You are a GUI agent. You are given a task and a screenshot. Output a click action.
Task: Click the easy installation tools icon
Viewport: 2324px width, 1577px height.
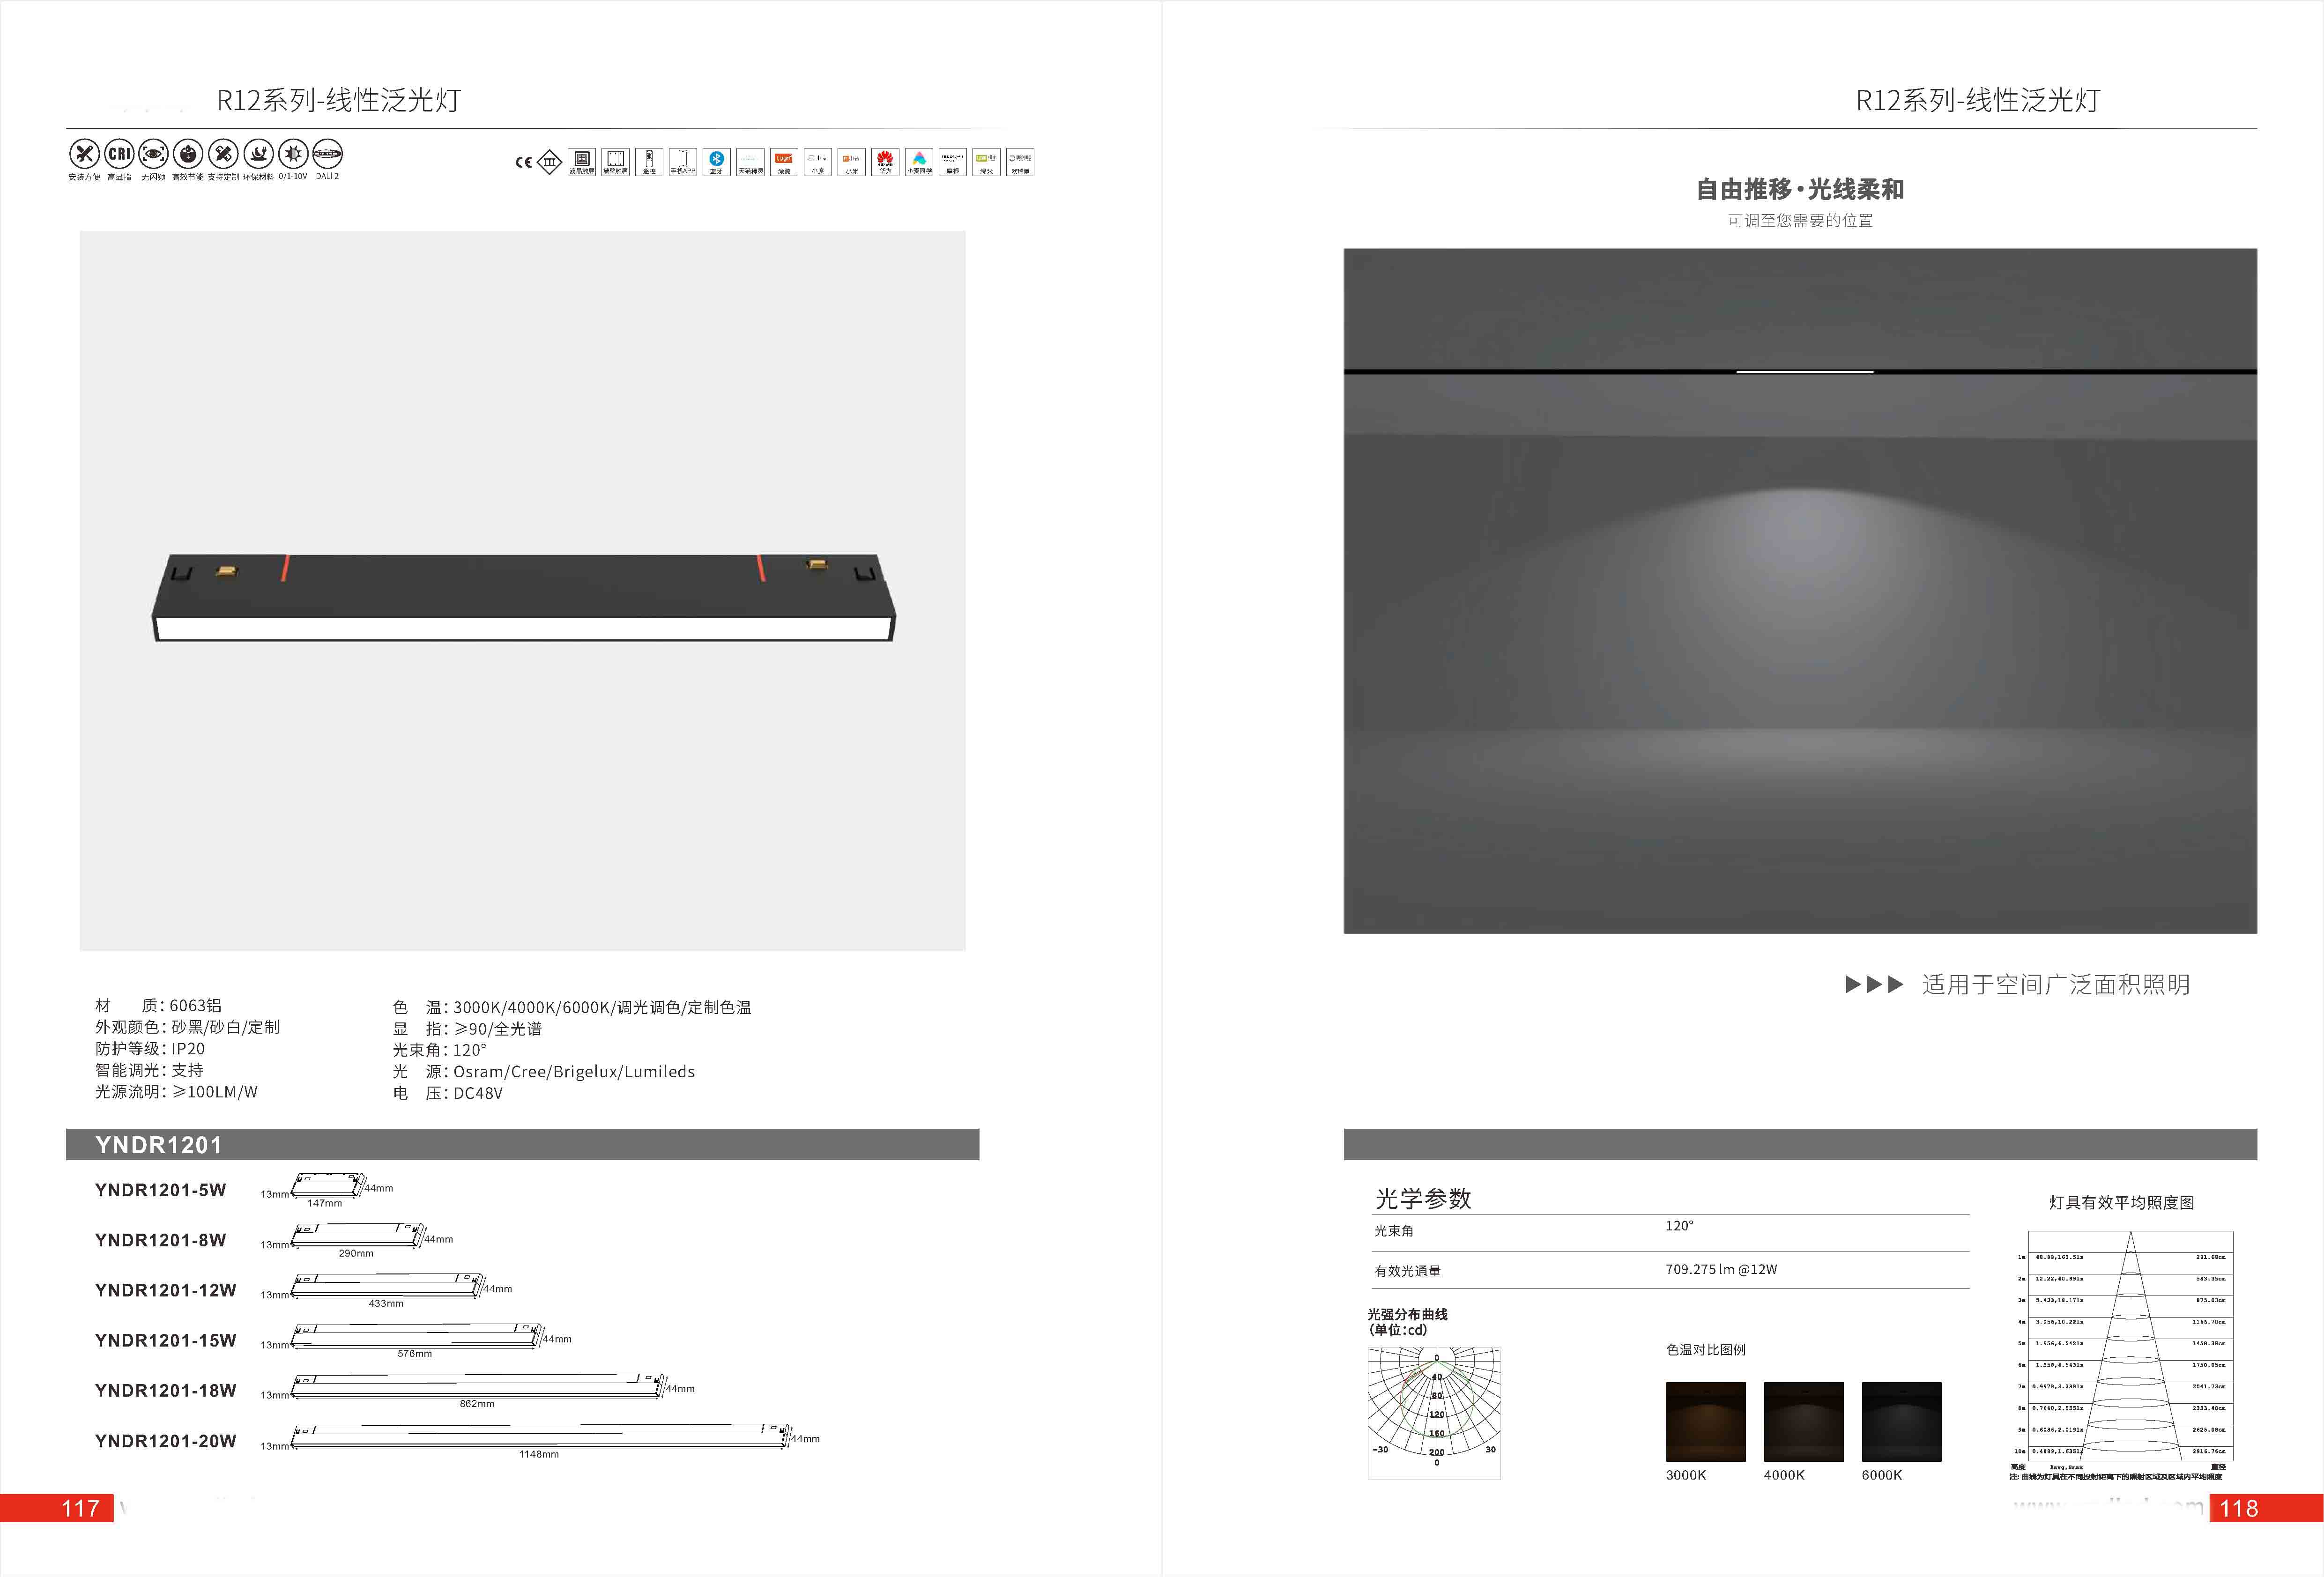coord(84,154)
